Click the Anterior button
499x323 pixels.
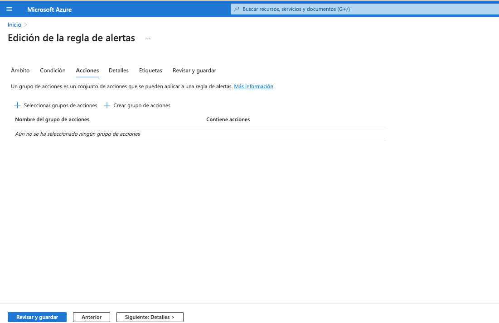(x=91, y=317)
